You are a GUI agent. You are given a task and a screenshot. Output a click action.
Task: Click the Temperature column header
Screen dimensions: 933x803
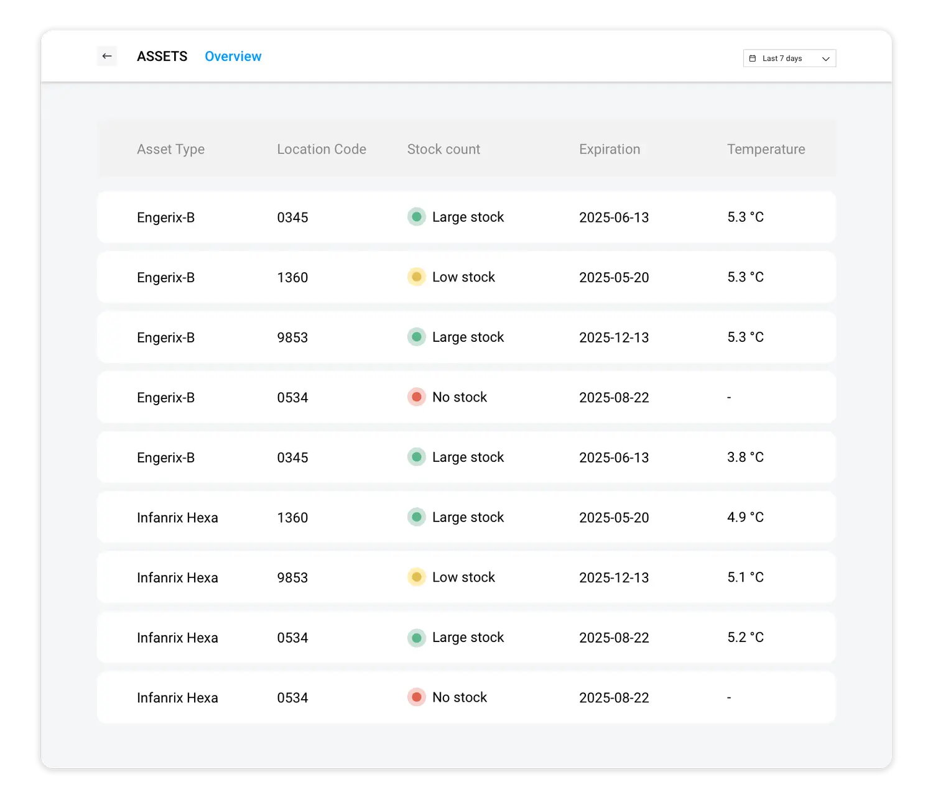766,149
